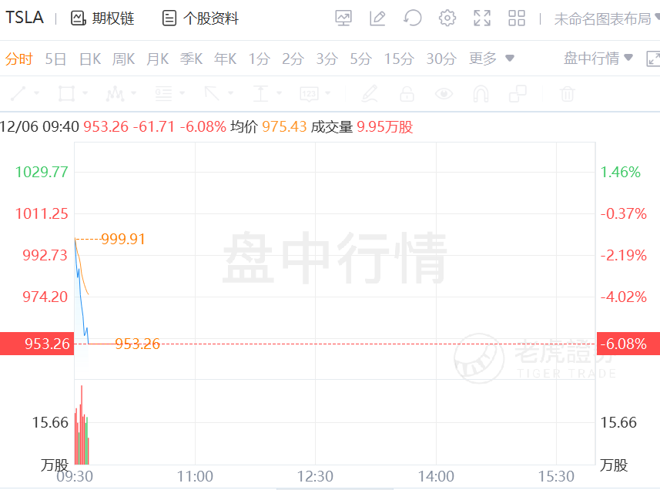Select the 2分 interval

[293, 59]
